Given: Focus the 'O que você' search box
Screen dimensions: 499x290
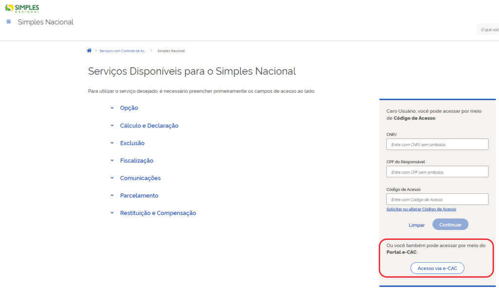Looking at the screenshot, I should click(x=489, y=30).
